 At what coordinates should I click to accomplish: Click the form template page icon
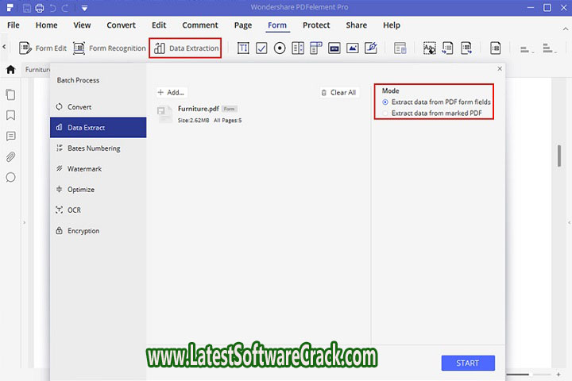[x=495, y=48]
